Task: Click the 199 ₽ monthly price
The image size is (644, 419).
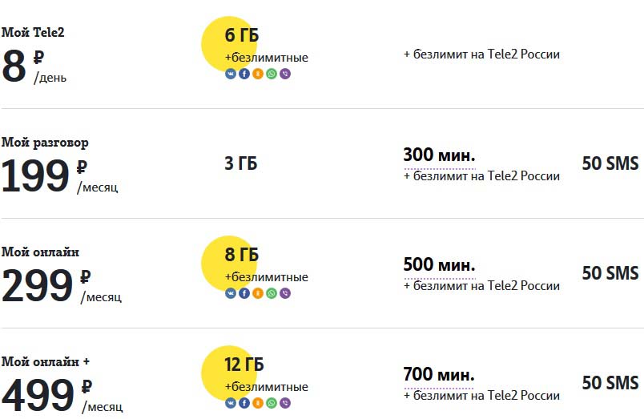Action: (x=44, y=175)
